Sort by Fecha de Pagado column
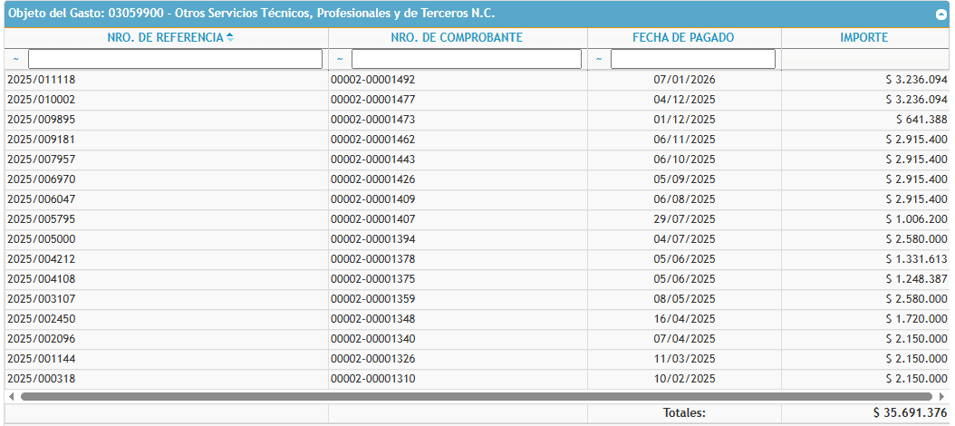The image size is (955, 426). [683, 38]
